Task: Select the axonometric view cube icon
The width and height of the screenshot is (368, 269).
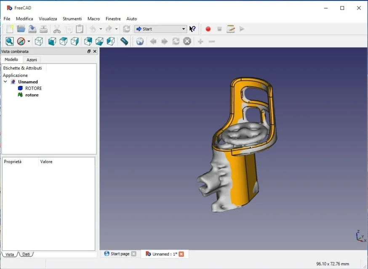Action: 39,41
